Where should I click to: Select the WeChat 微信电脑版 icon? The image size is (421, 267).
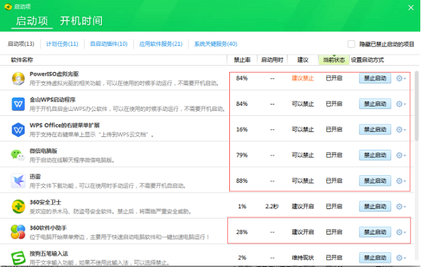[18, 155]
